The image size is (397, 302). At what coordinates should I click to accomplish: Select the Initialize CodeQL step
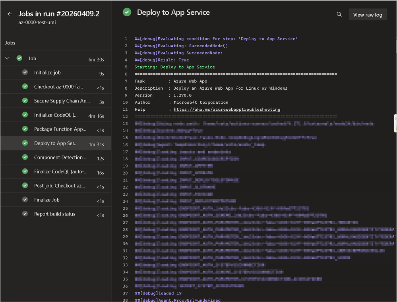click(x=56, y=115)
